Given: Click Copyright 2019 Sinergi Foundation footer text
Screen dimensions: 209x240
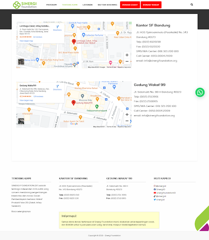Looking at the screenshot, I should pyautogui.click(x=104, y=235).
